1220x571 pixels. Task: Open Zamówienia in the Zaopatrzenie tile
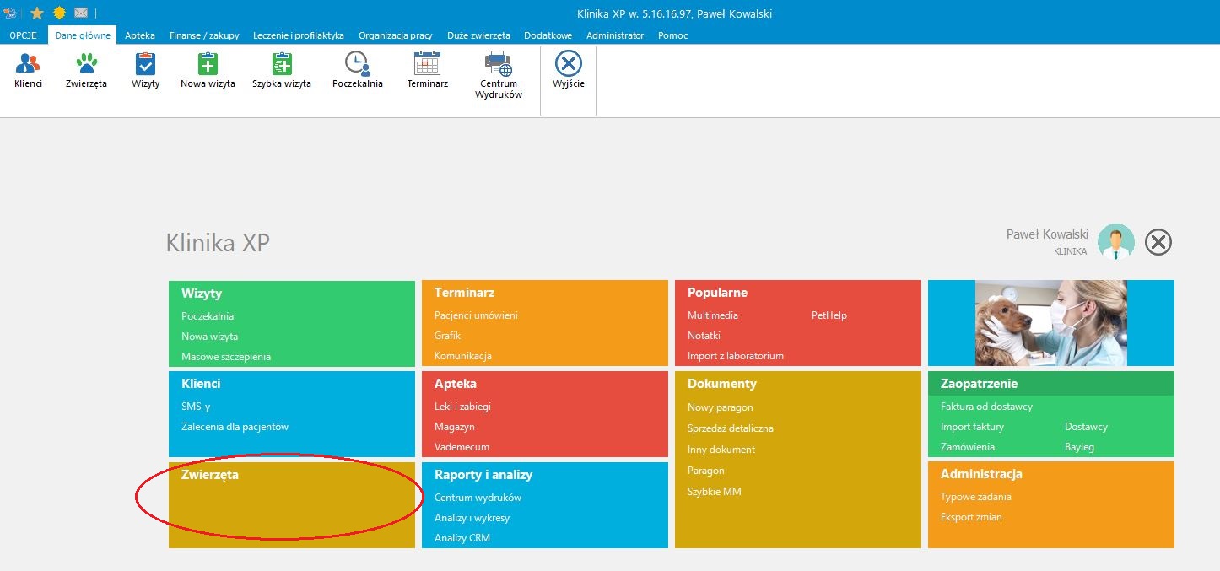point(968,447)
